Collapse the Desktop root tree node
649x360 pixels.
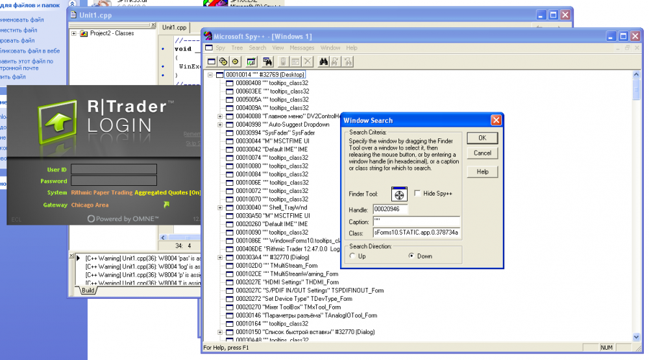(210, 75)
